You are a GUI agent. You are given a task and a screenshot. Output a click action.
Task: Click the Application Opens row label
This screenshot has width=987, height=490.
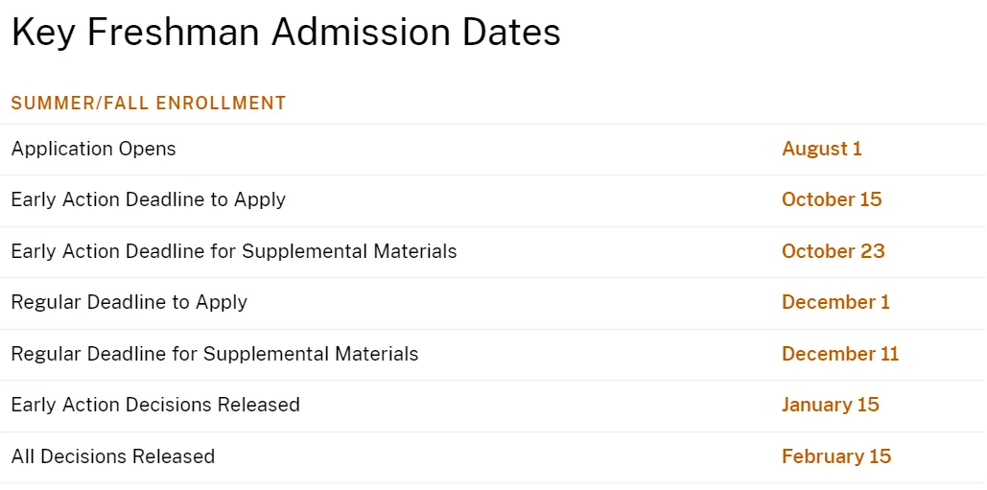[94, 150]
